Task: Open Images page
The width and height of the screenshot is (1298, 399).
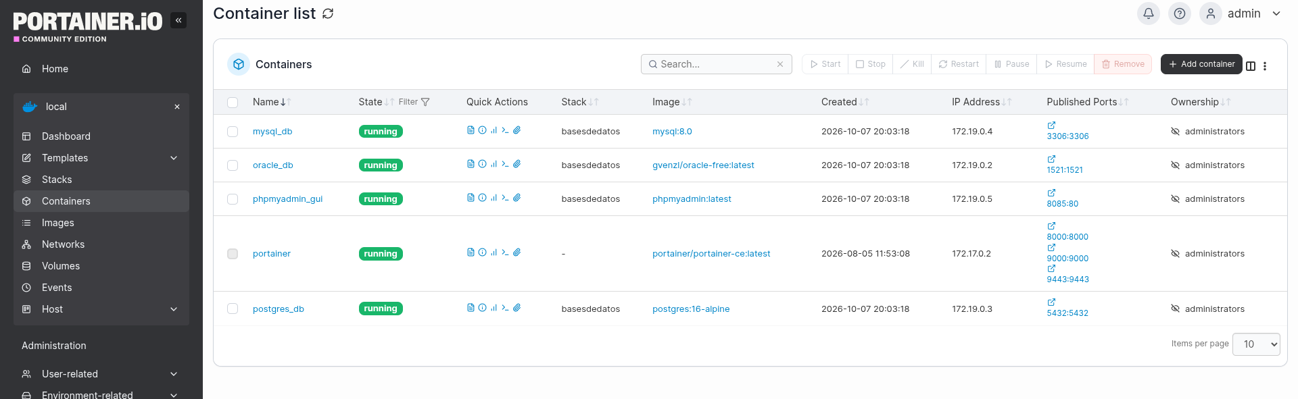Action: [x=101, y=223]
